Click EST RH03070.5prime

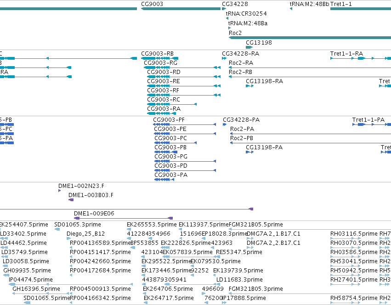tap(345, 248)
